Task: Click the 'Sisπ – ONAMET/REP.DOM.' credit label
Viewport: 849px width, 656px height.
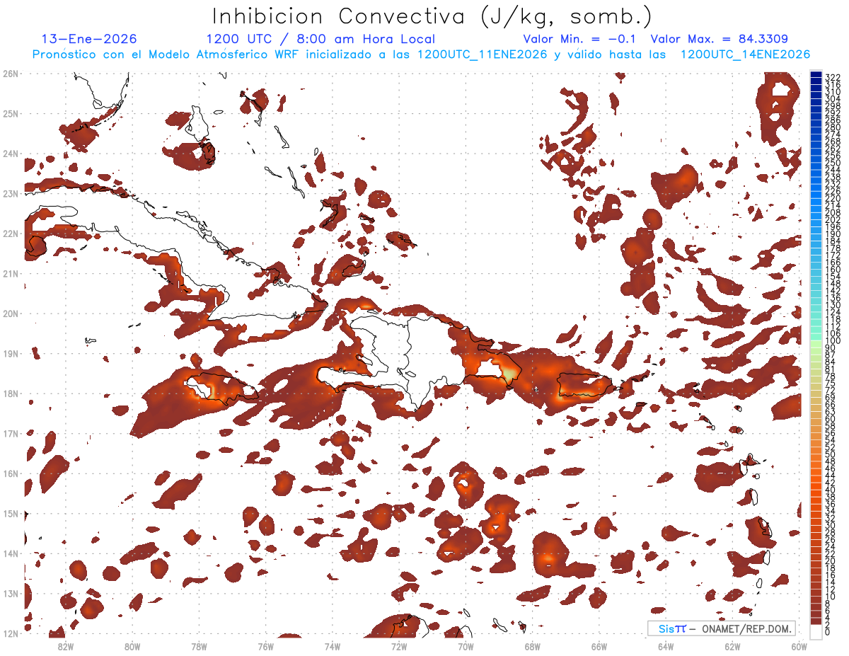Action: (722, 628)
